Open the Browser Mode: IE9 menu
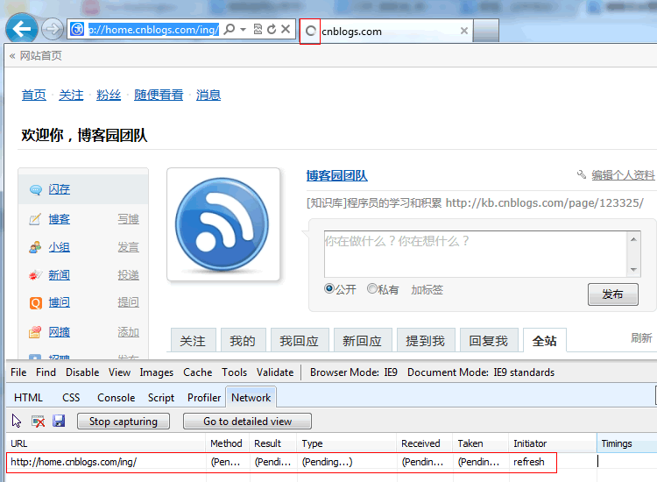 pos(352,372)
